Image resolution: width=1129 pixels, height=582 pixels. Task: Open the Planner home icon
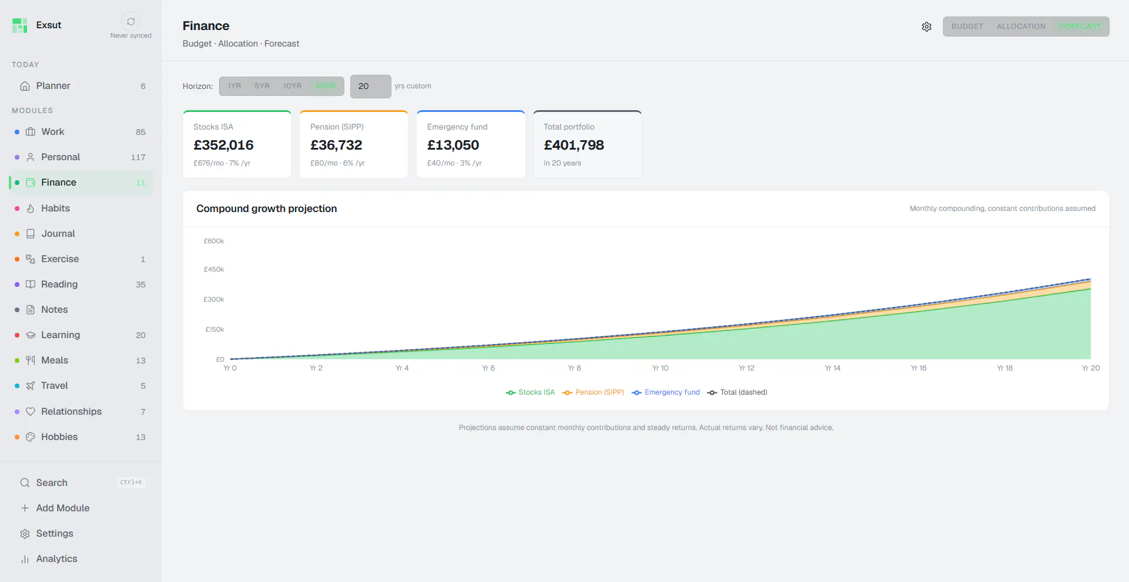pos(25,86)
